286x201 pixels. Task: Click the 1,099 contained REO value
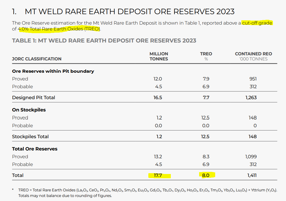[x=251, y=156]
